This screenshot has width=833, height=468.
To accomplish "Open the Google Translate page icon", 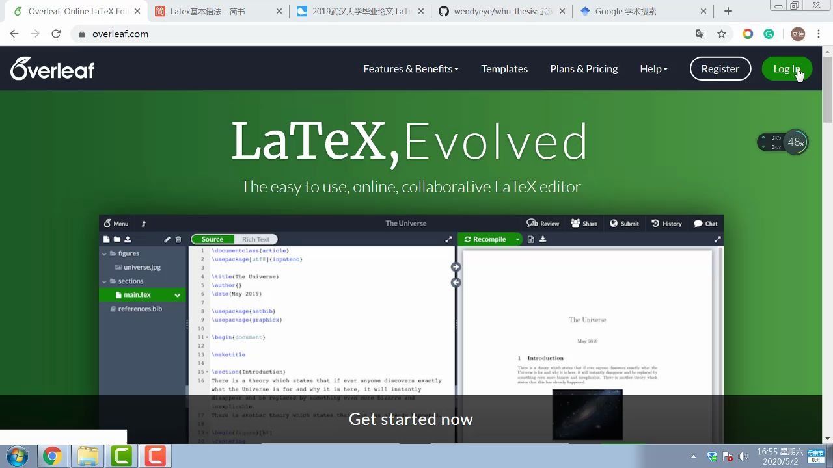I will (701, 34).
